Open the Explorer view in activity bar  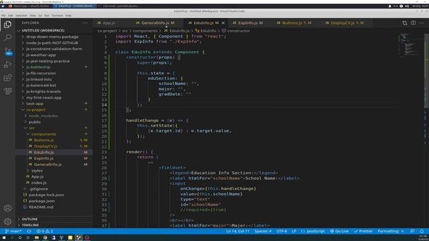pos(7,25)
